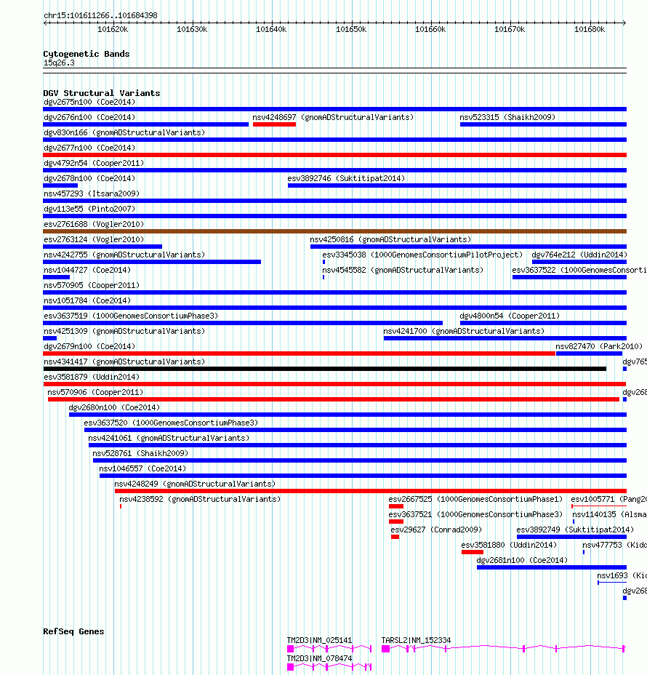Select dgv2680n100 (Coe2014) variant
The height and width of the screenshot is (675, 647).
click(114, 407)
